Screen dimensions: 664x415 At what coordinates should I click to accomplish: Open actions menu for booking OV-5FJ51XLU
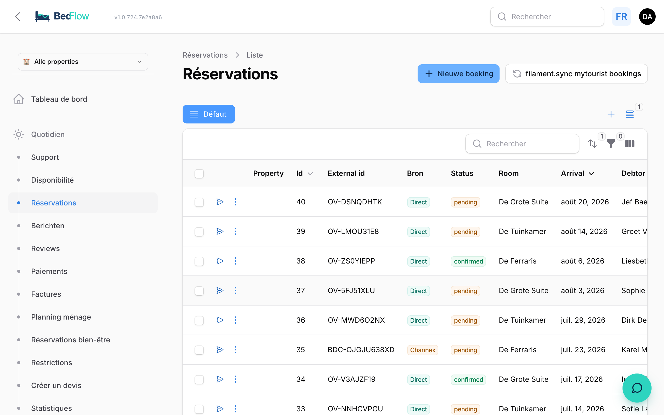(236, 291)
